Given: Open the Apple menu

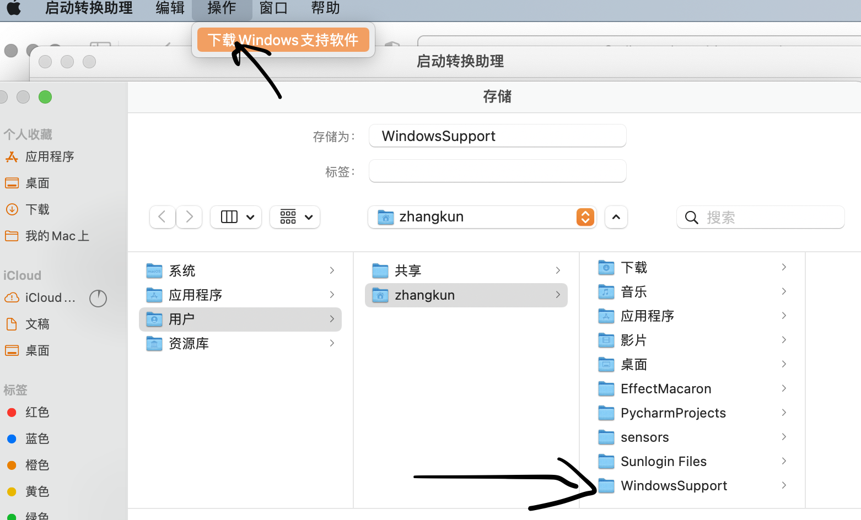Looking at the screenshot, I should (x=14, y=8).
